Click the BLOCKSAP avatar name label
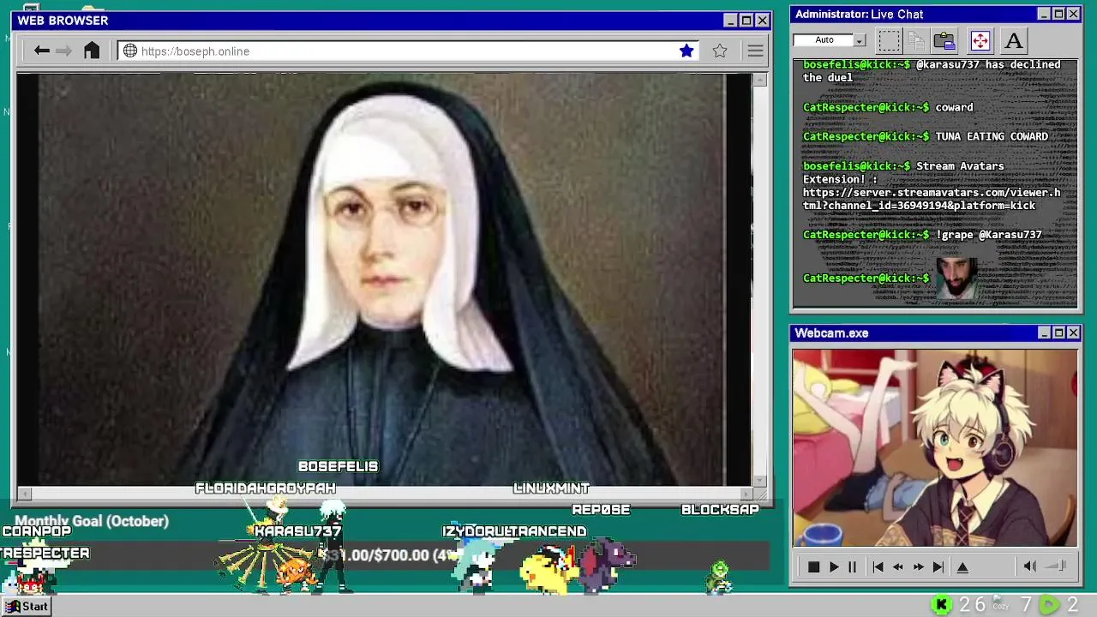This screenshot has height=617, width=1097. coord(720,509)
